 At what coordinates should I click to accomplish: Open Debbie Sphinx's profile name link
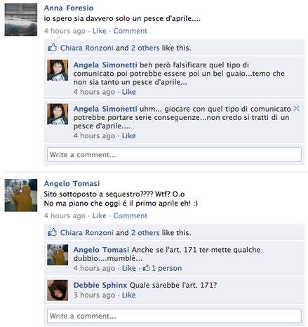click(100, 285)
